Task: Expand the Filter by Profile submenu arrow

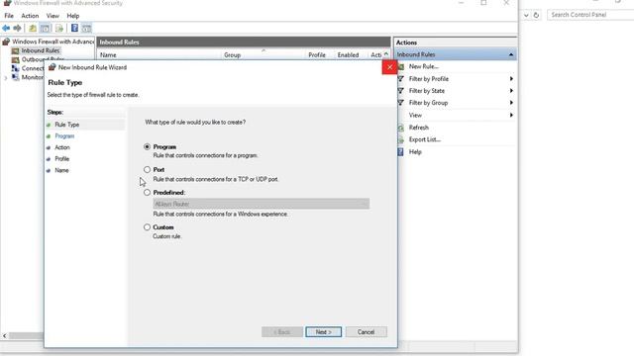Action: [511, 79]
